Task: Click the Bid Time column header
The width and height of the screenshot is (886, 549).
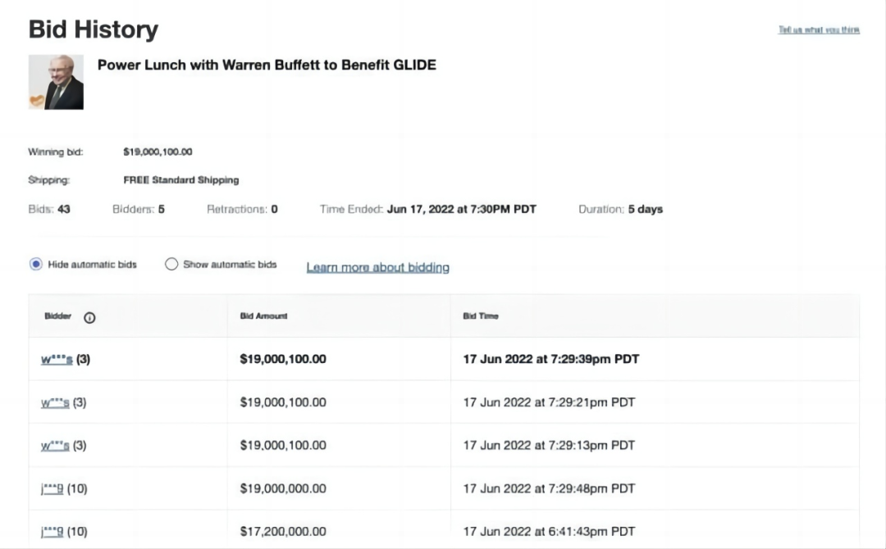Action: pyautogui.click(x=480, y=316)
